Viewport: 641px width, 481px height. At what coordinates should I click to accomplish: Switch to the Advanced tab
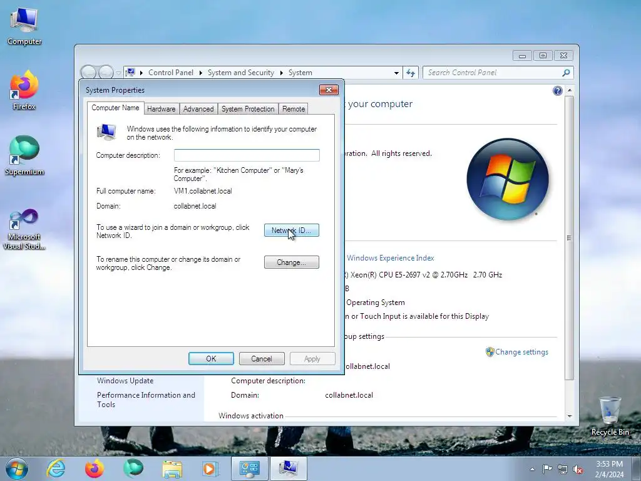point(198,109)
